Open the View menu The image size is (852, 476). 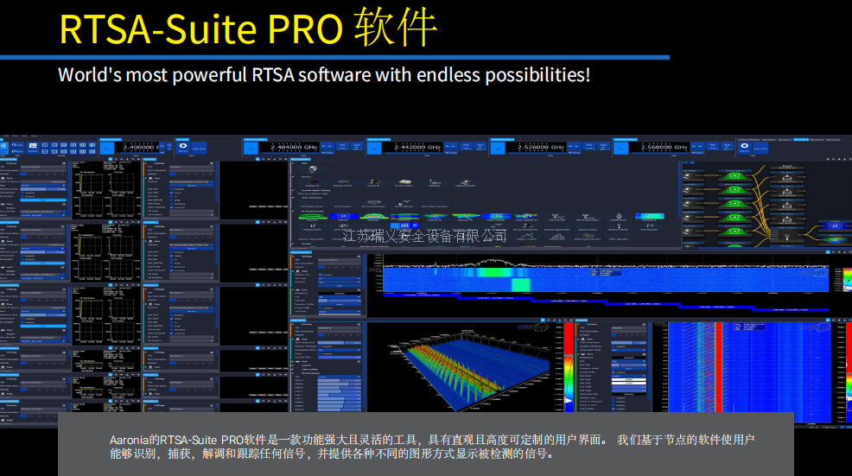[16, 136]
